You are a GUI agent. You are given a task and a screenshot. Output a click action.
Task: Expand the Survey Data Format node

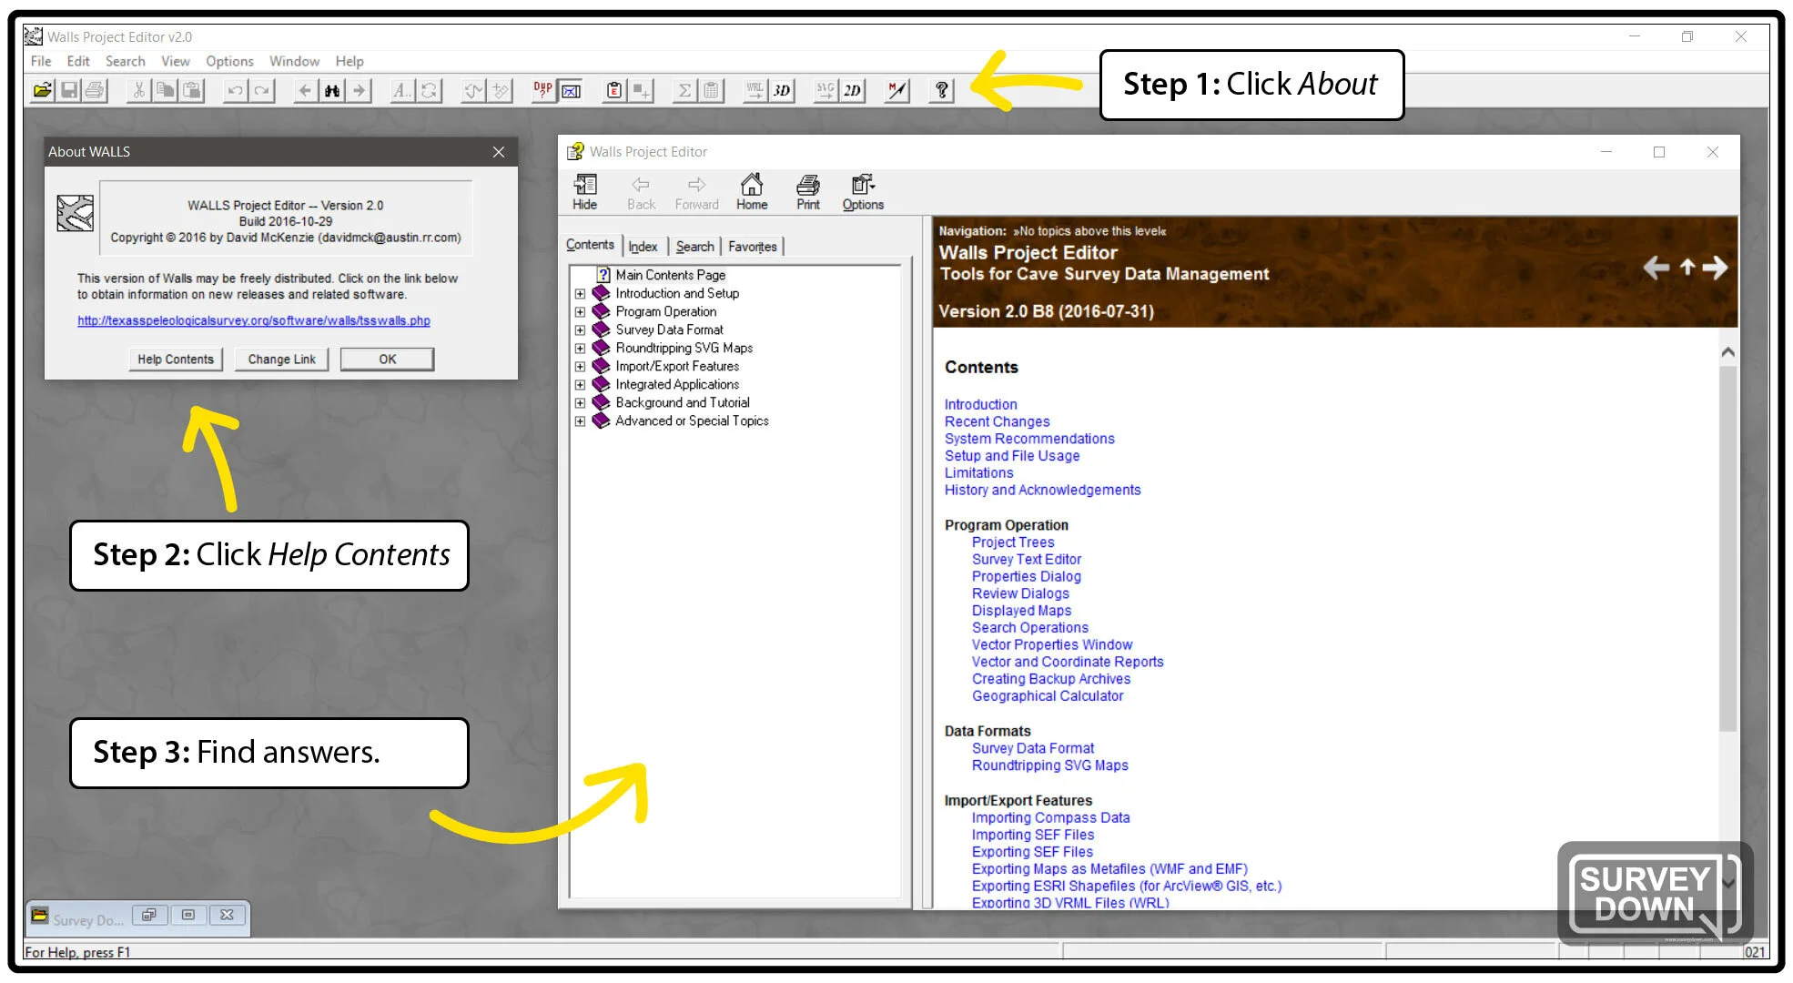click(580, 330)
